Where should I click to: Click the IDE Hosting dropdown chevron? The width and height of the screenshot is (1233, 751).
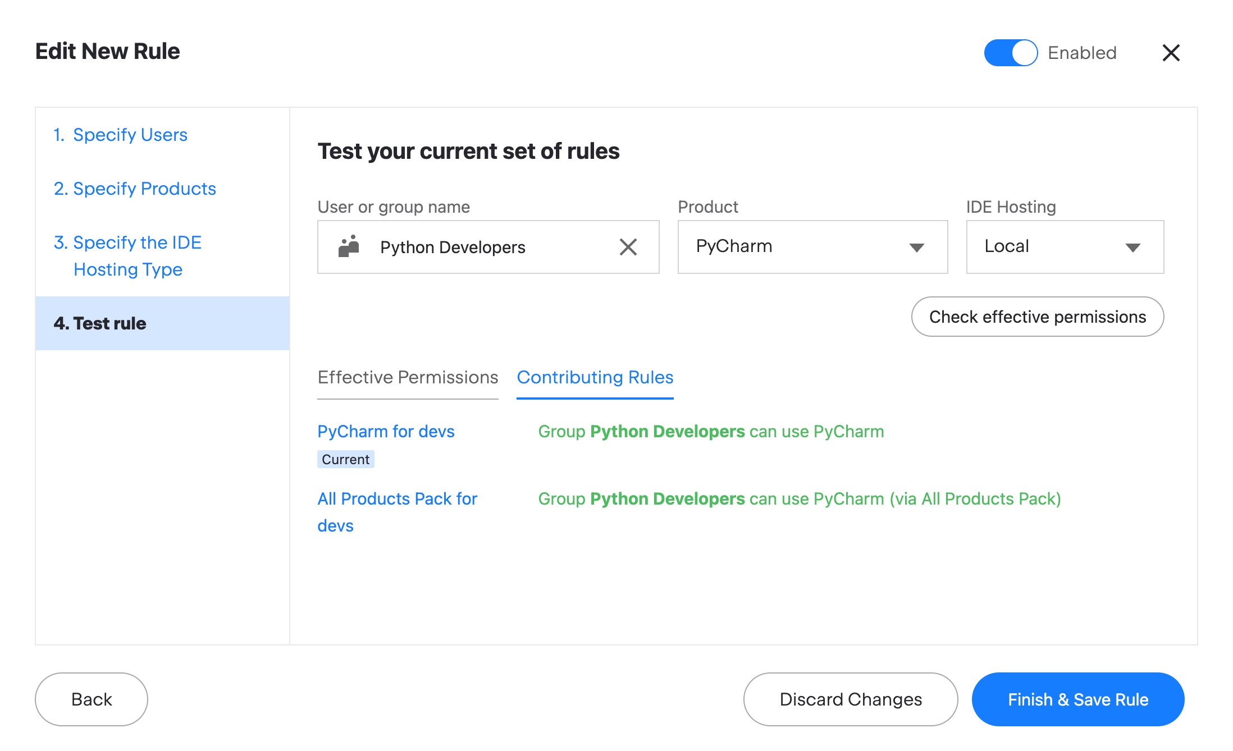1133,247
